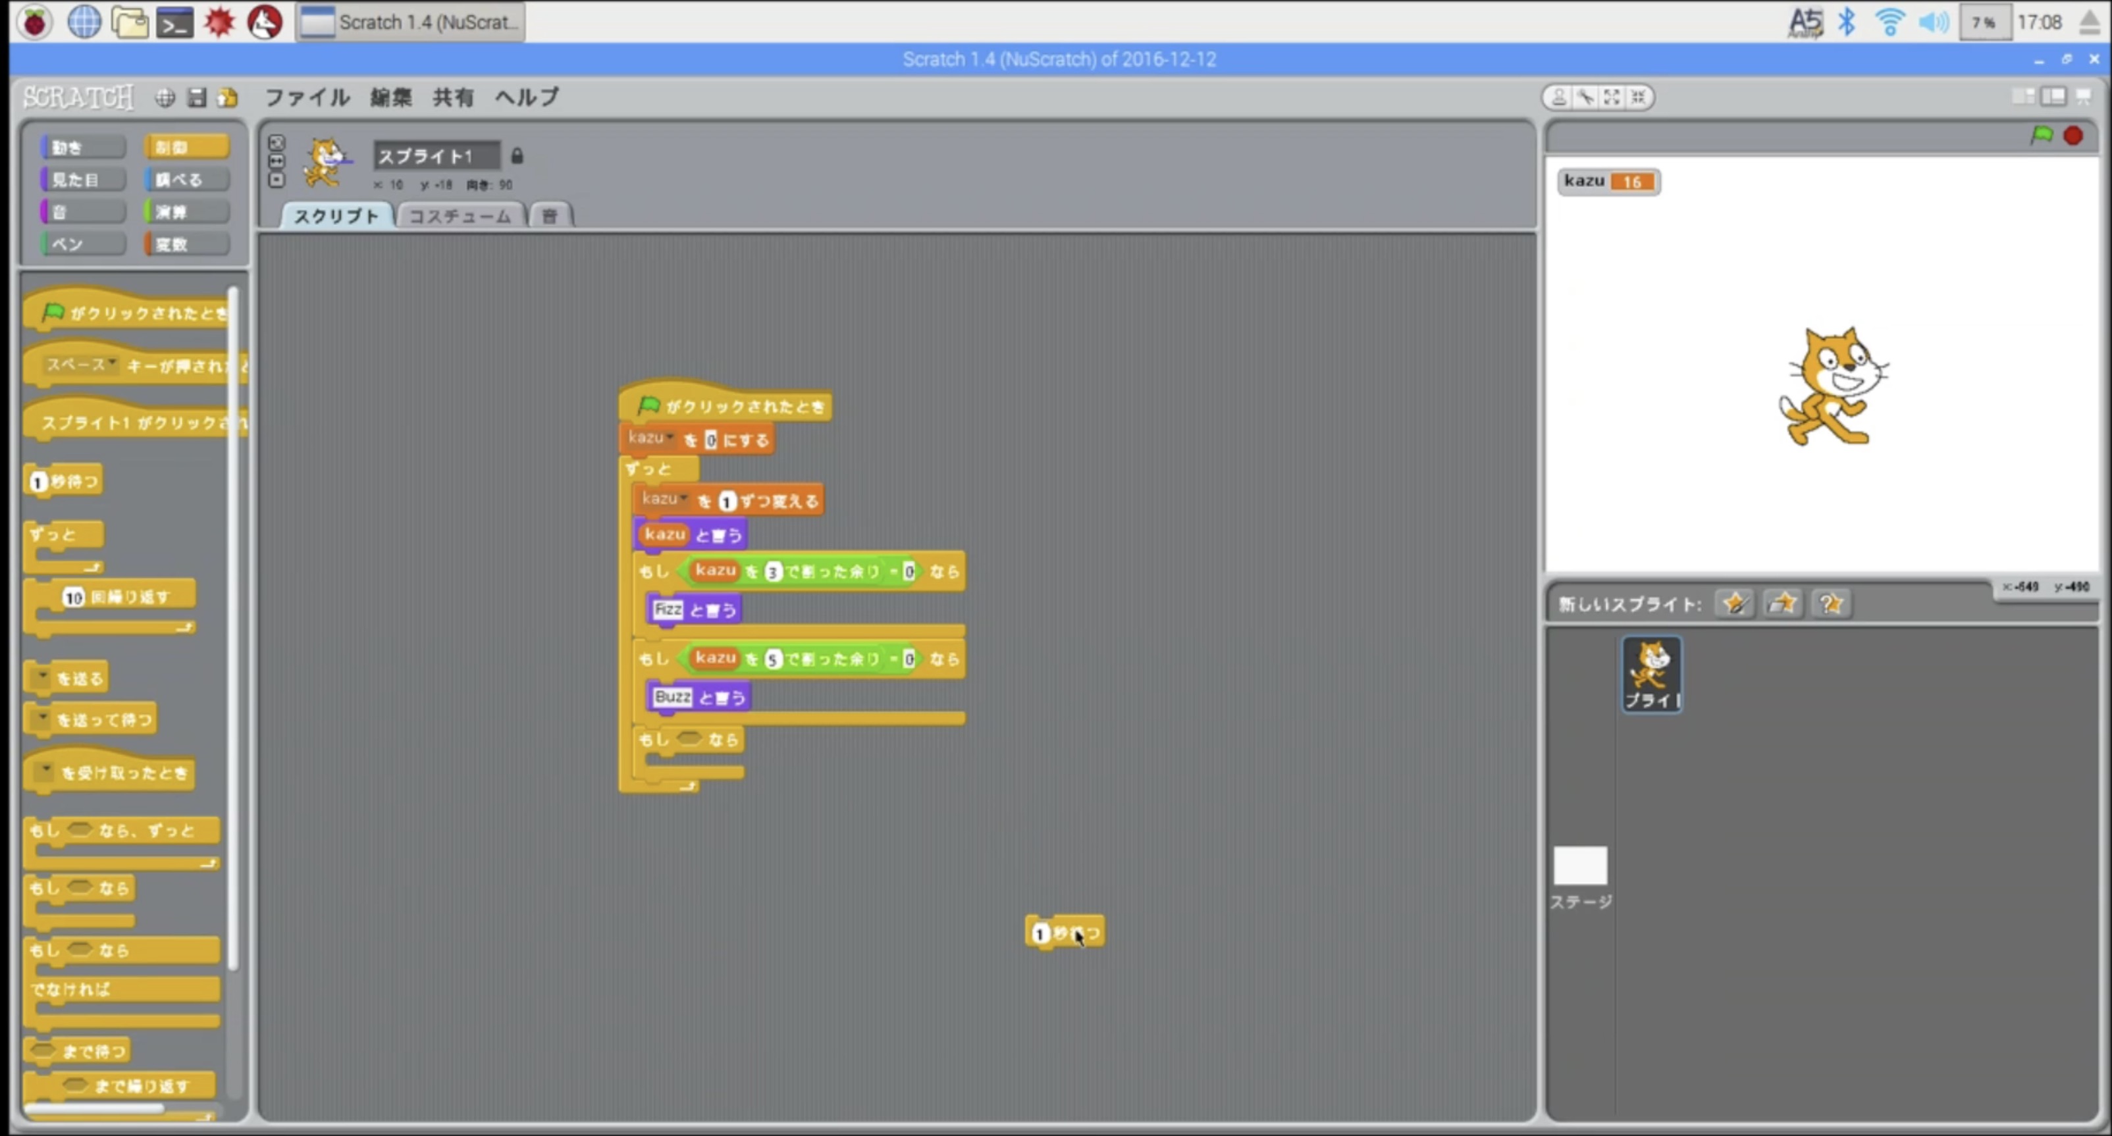This screenshot has height=1136, width=2112.
Task: Get a surprise sprite with question-mark button
Action: coord(1831,604)
